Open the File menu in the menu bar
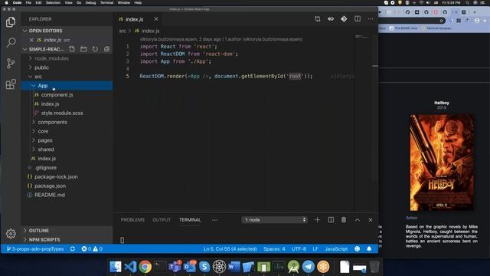The image size is (490, 276). tap(28, 2)
